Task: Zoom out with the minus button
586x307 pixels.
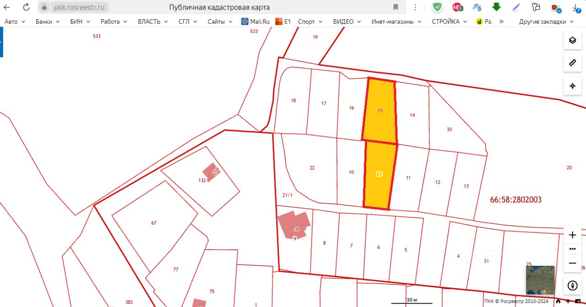Action: click(x=572, y=264)
